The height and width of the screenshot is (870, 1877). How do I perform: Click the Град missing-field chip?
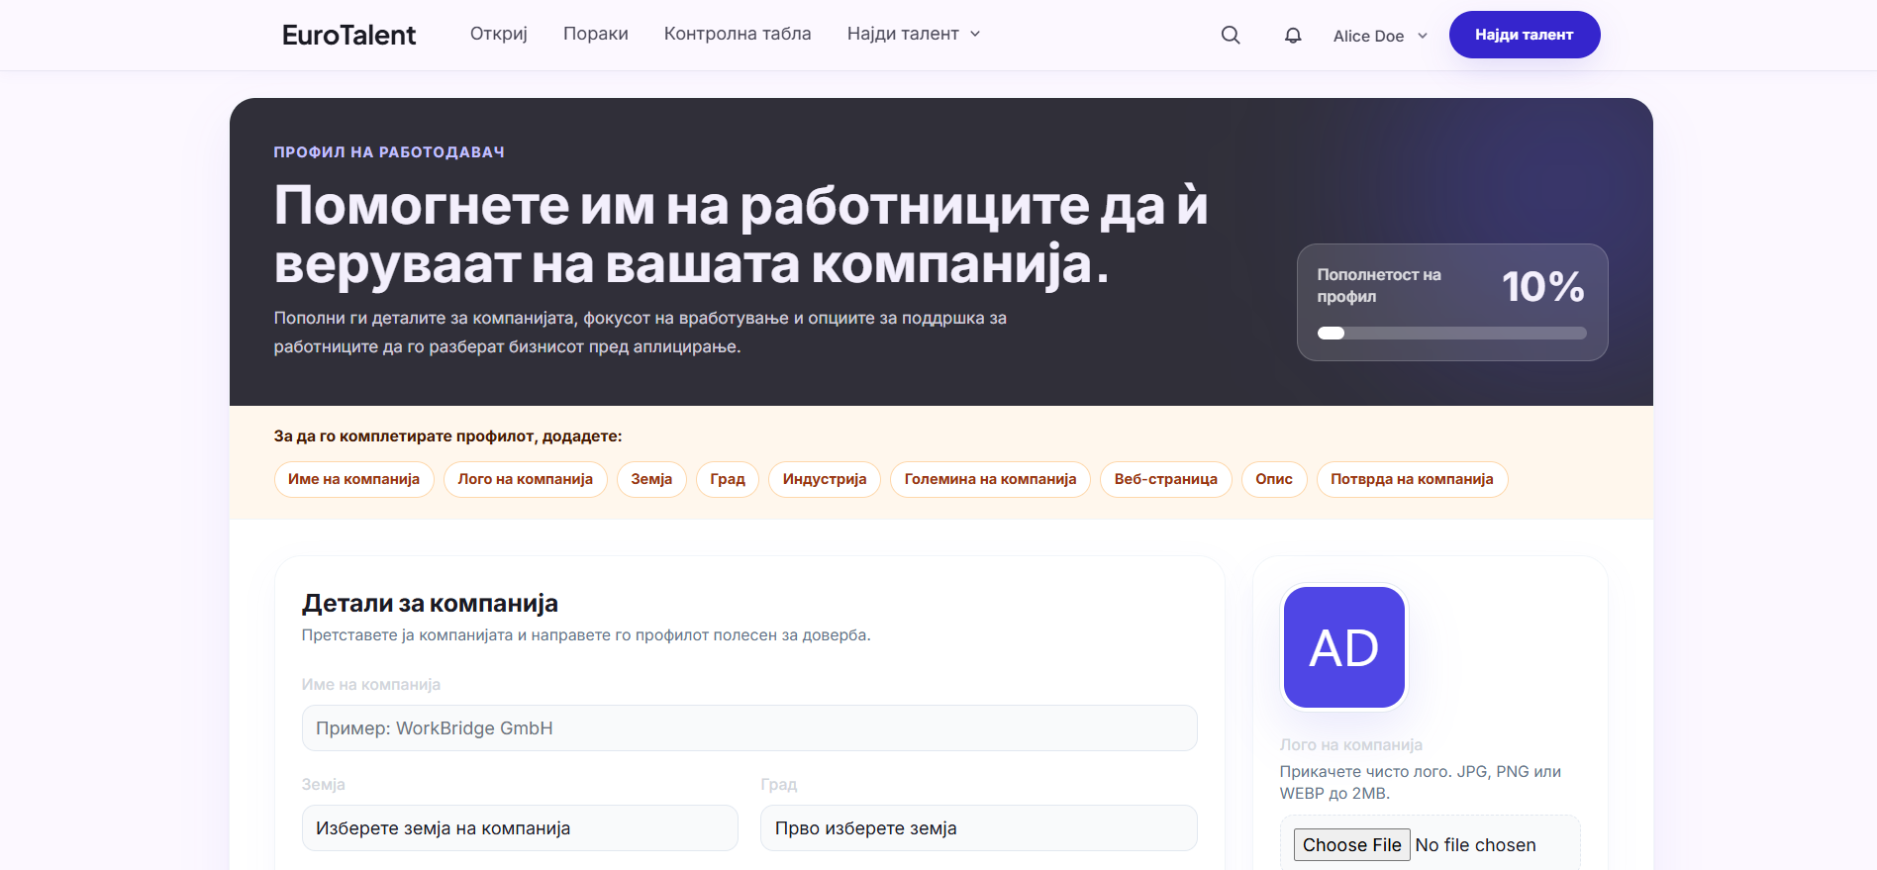728,479
